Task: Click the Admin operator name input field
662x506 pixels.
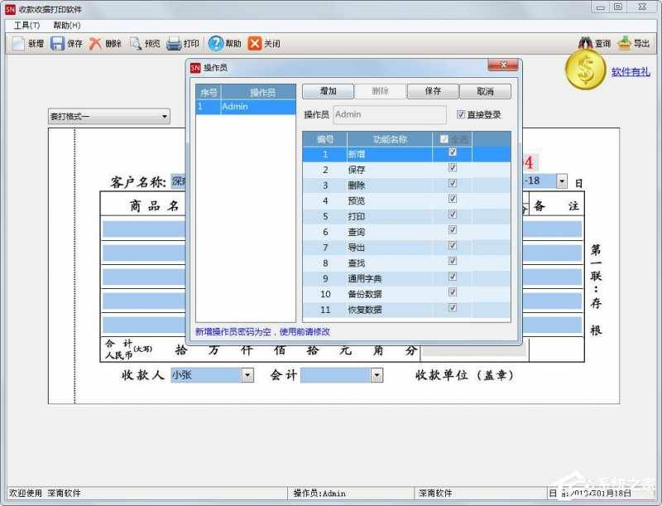Action: [389, 115]
